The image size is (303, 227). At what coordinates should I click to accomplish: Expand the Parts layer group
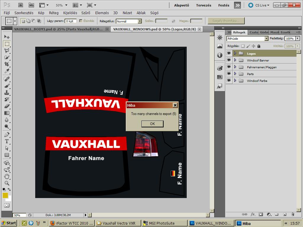pos(235,74)
